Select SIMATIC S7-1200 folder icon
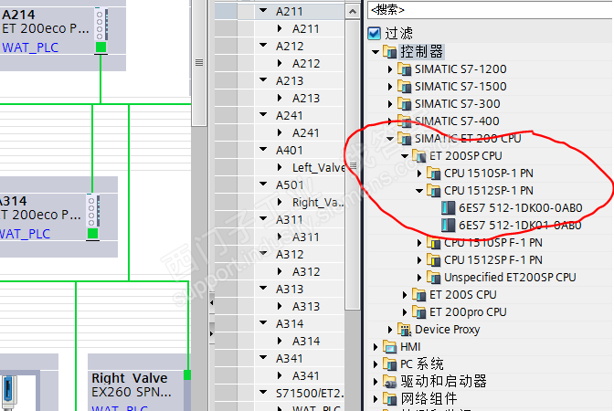 pos(404,68)
